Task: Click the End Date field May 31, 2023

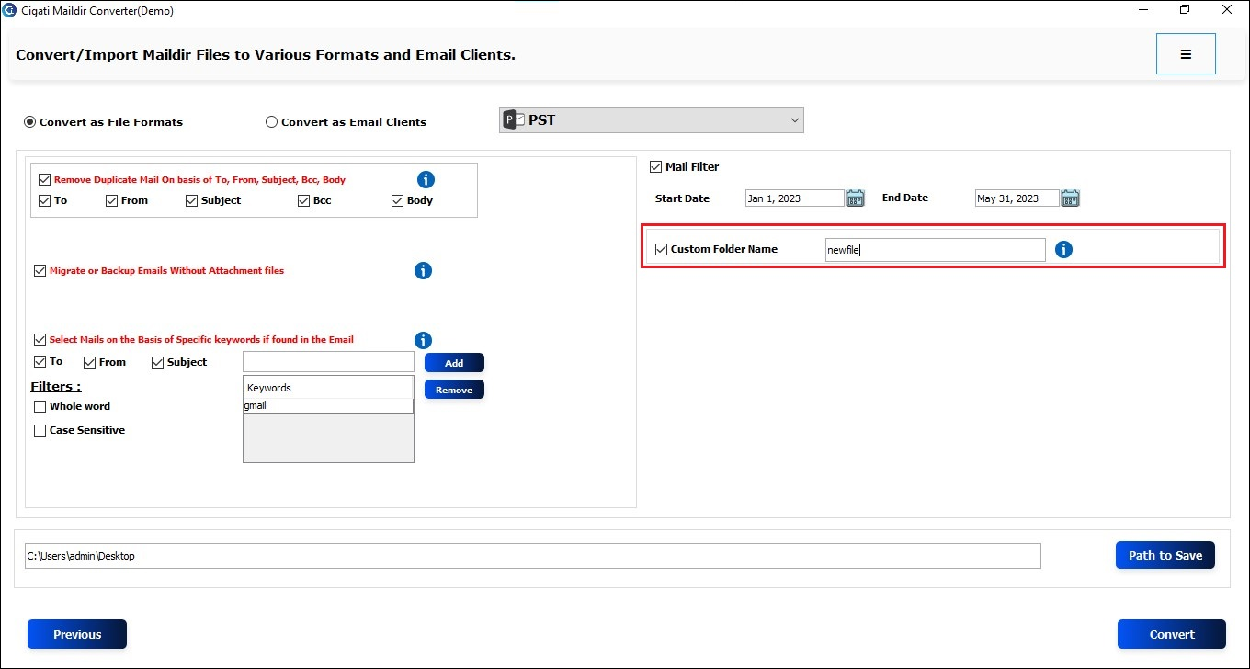Action: pyautogui.click(x=1017, y=198)
